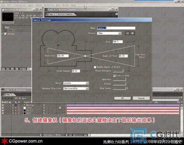Viewport: 184px width, 145px height.
Task: Hide the [bj] layer with its eye toggle
Action: 3,113
